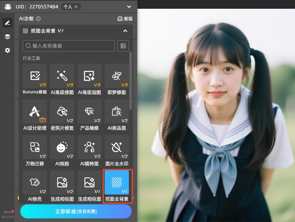Collapse the 抠图去背景 panel header
295x222 pixels.
pos(125,31)
